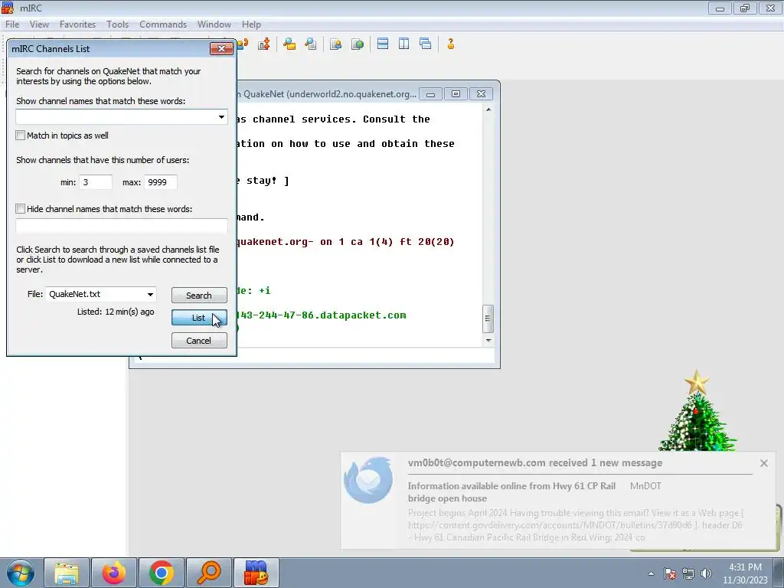Click the channel match words text field
The width and height of the screenshot is (784, 588).
coord(122,117)
